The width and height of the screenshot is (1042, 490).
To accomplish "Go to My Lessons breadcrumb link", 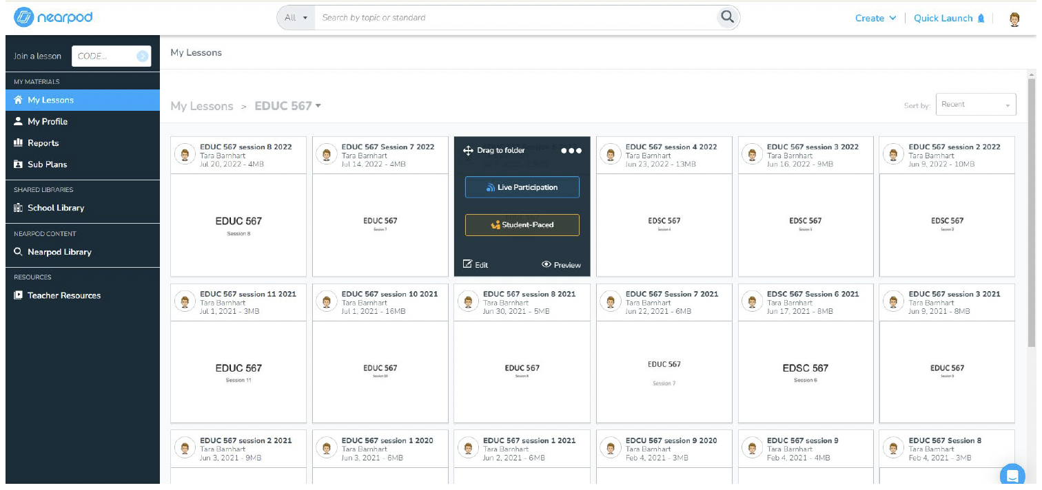I will 202,106.
